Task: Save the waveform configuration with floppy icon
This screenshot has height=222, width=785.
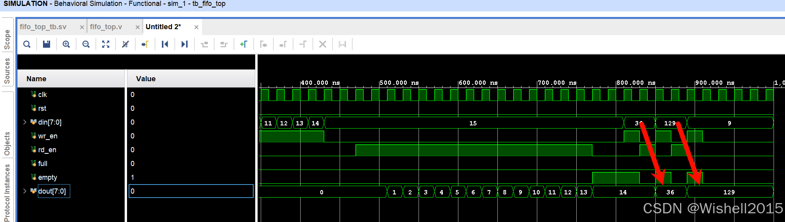Action: pos(47,44)
